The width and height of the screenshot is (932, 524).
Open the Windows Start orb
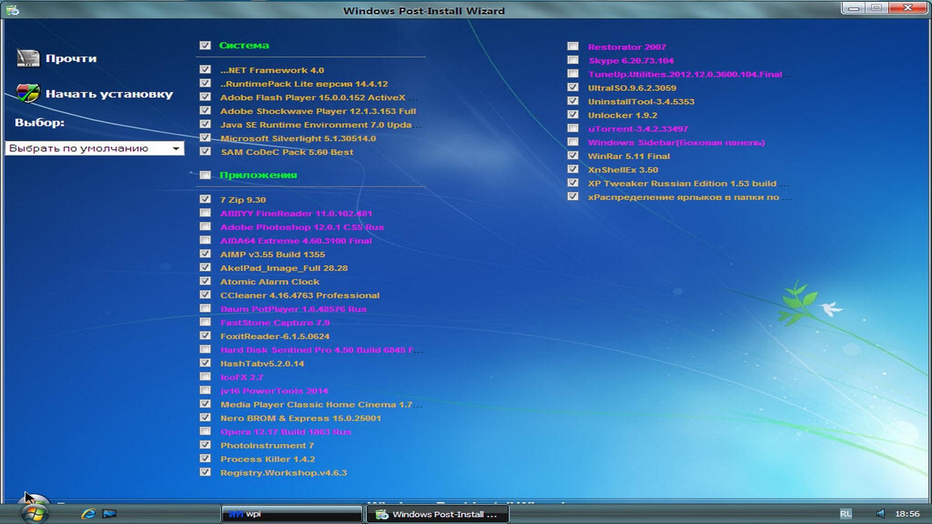tap(34, 513)
